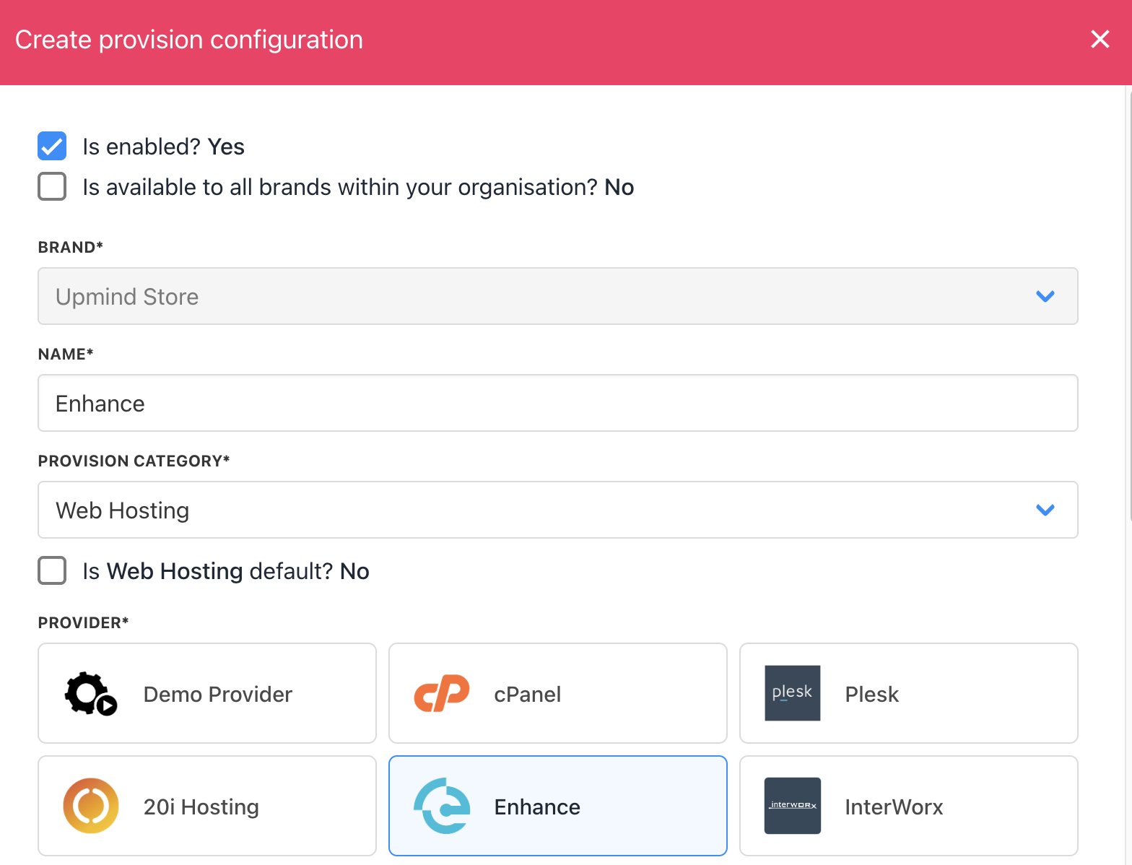Click the Provision Category chevron arrow

click(x=1045, y=510)
